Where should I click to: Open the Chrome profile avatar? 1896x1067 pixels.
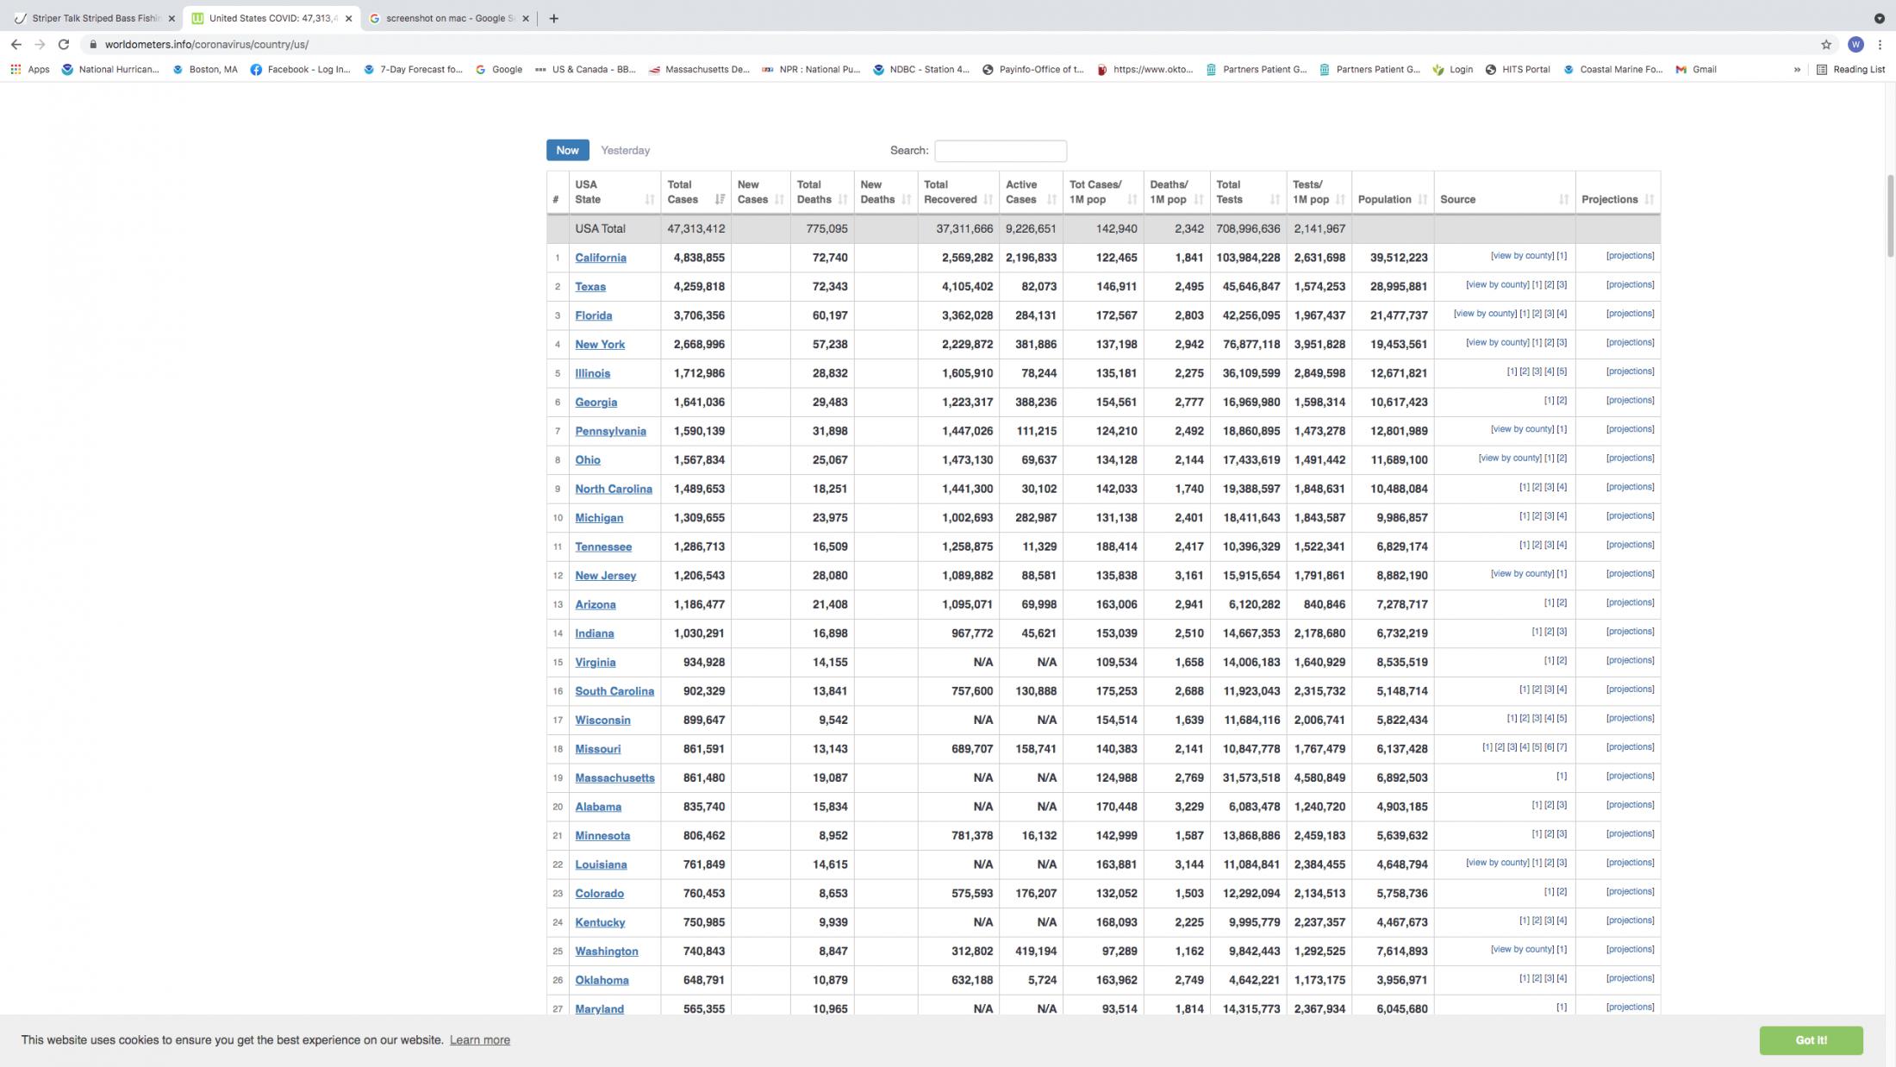point(1855,45)
